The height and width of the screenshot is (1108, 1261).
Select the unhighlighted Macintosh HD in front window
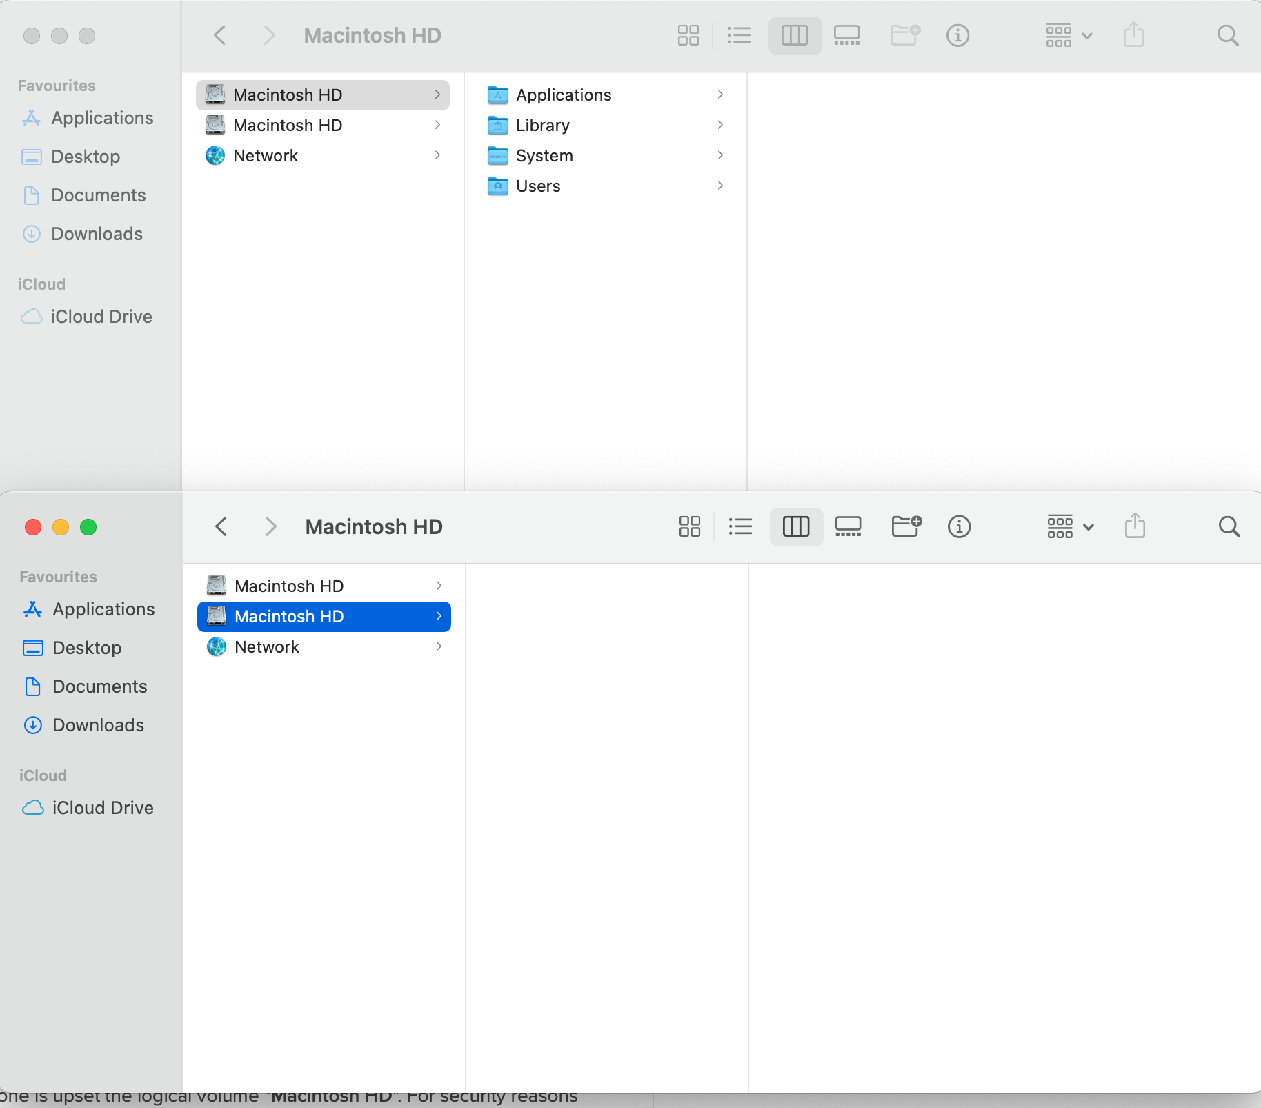tap(324, 586)
